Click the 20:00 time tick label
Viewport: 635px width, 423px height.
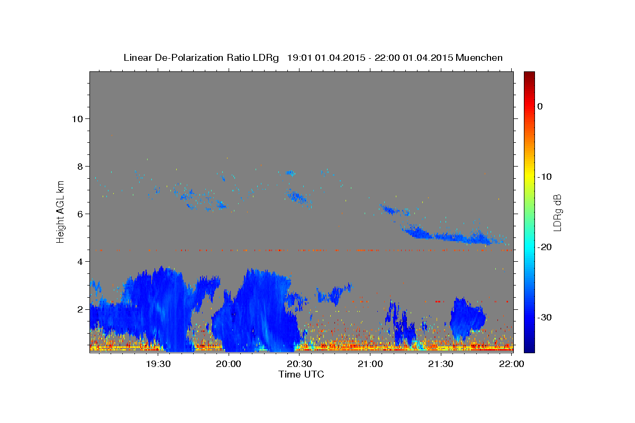pos(229,364)
